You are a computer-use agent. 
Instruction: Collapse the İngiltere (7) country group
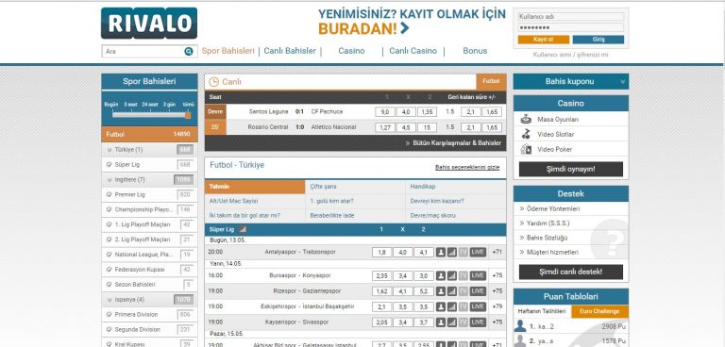(110, 180)
